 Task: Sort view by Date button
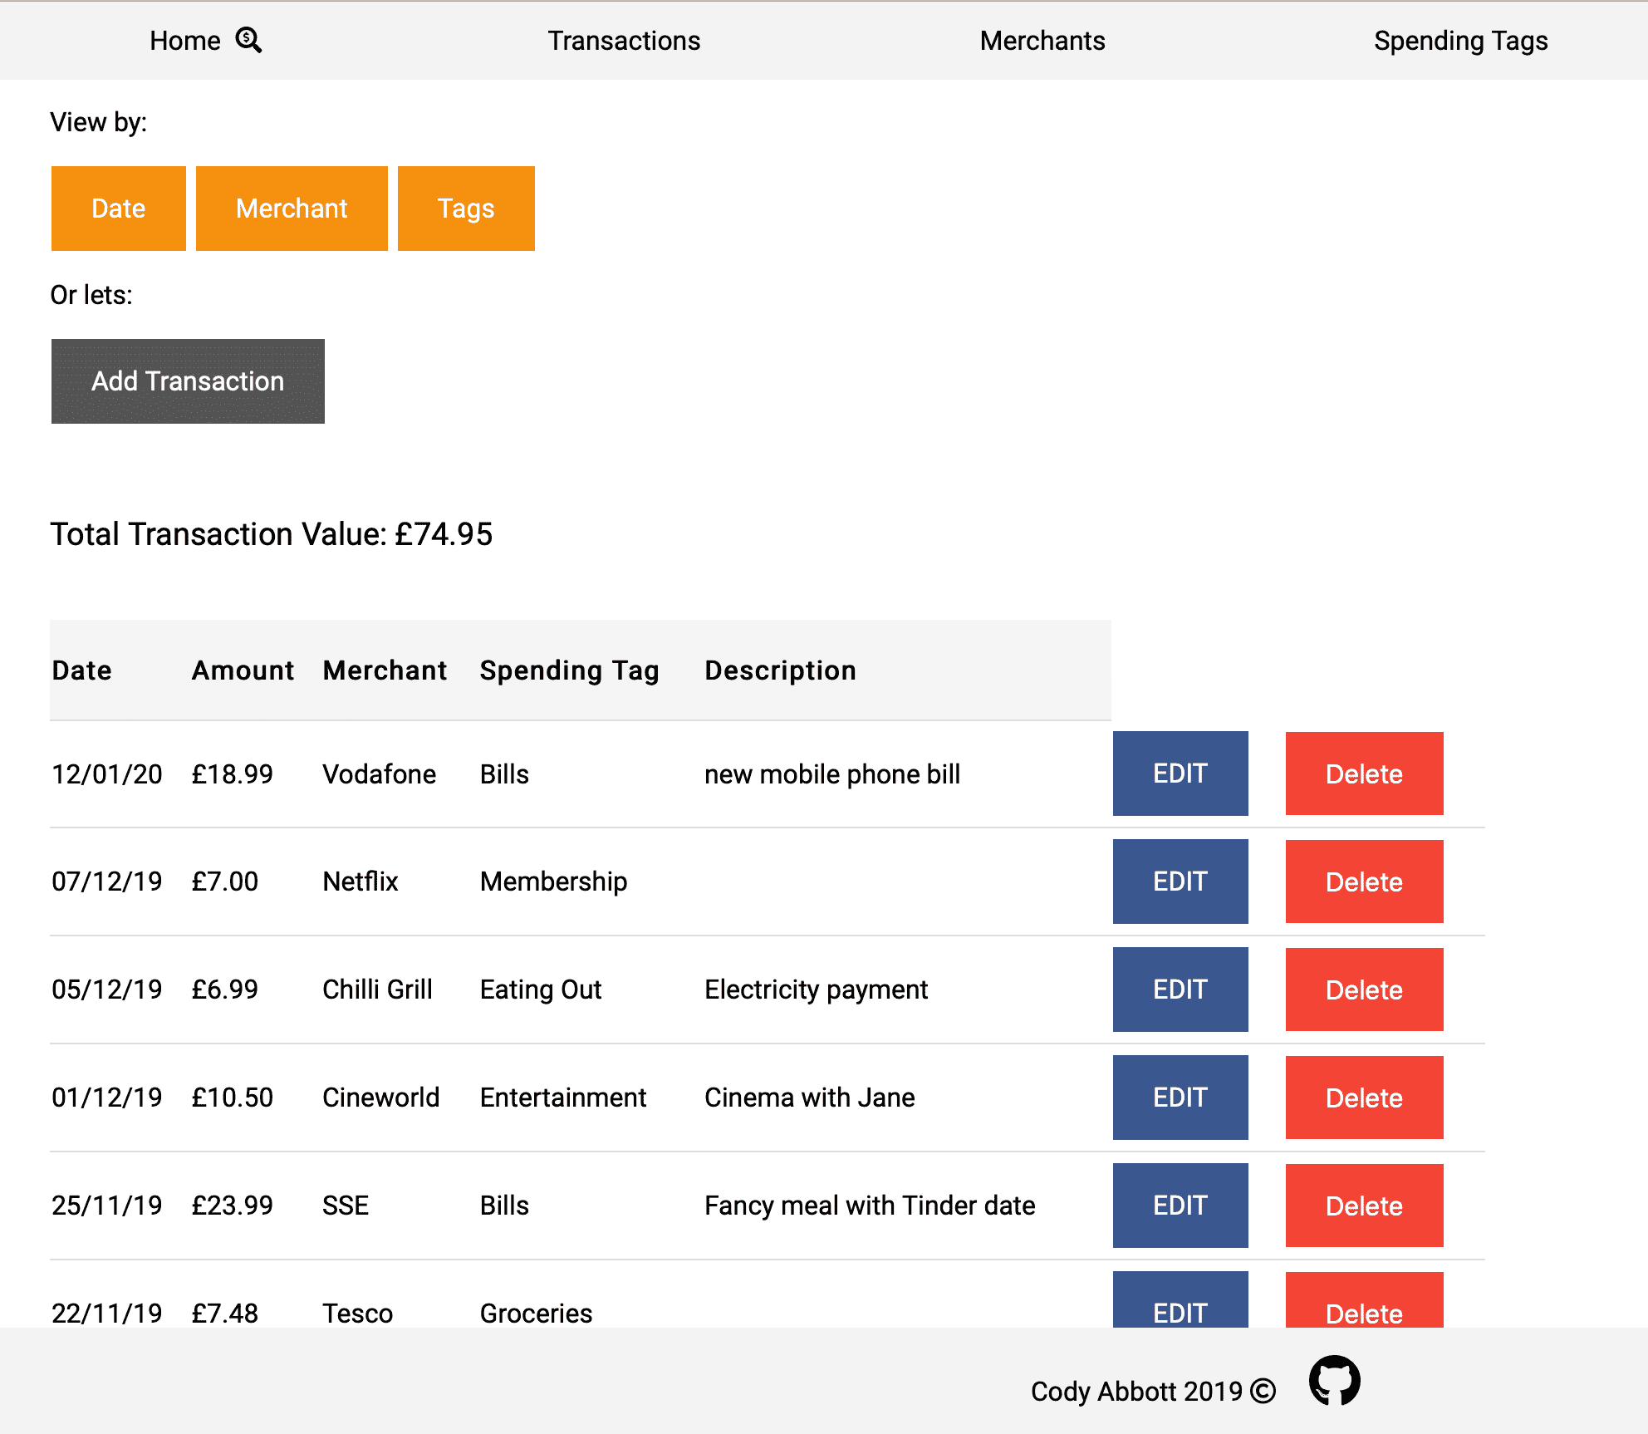(x=118, y=209)
